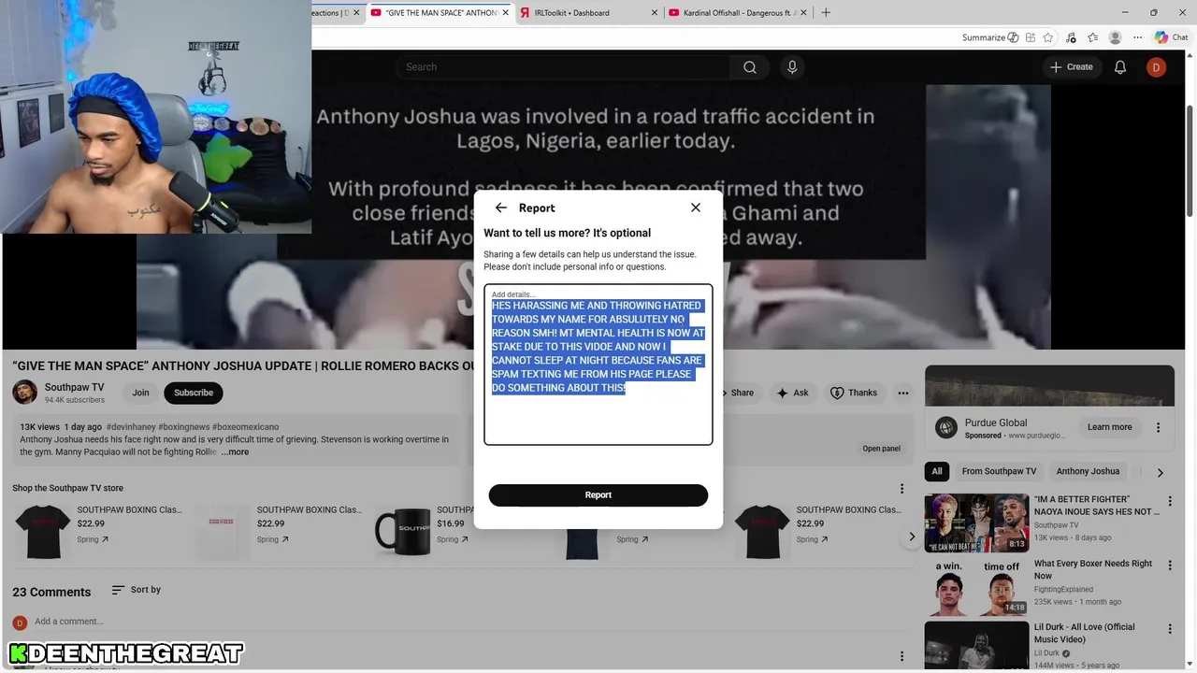Click the first black T-shirt store thumbnail
The width and height of the screenshot is (1197, 673).
pyautogui.click(x=43, y=531)
